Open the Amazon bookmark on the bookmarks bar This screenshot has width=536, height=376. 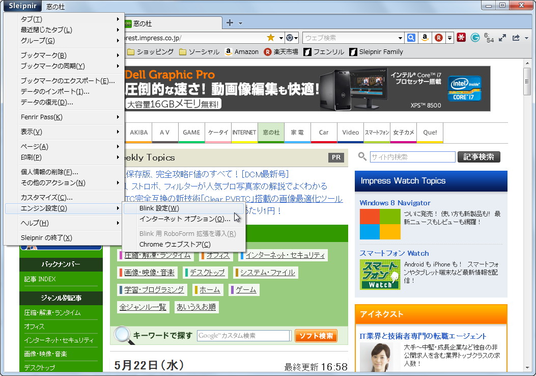(x=242, y=51)
